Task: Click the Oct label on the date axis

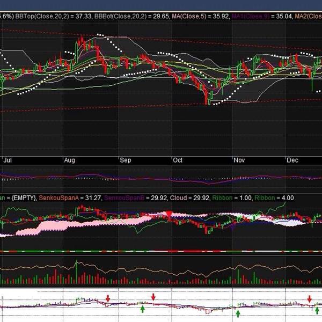Action: pos(178,160)
